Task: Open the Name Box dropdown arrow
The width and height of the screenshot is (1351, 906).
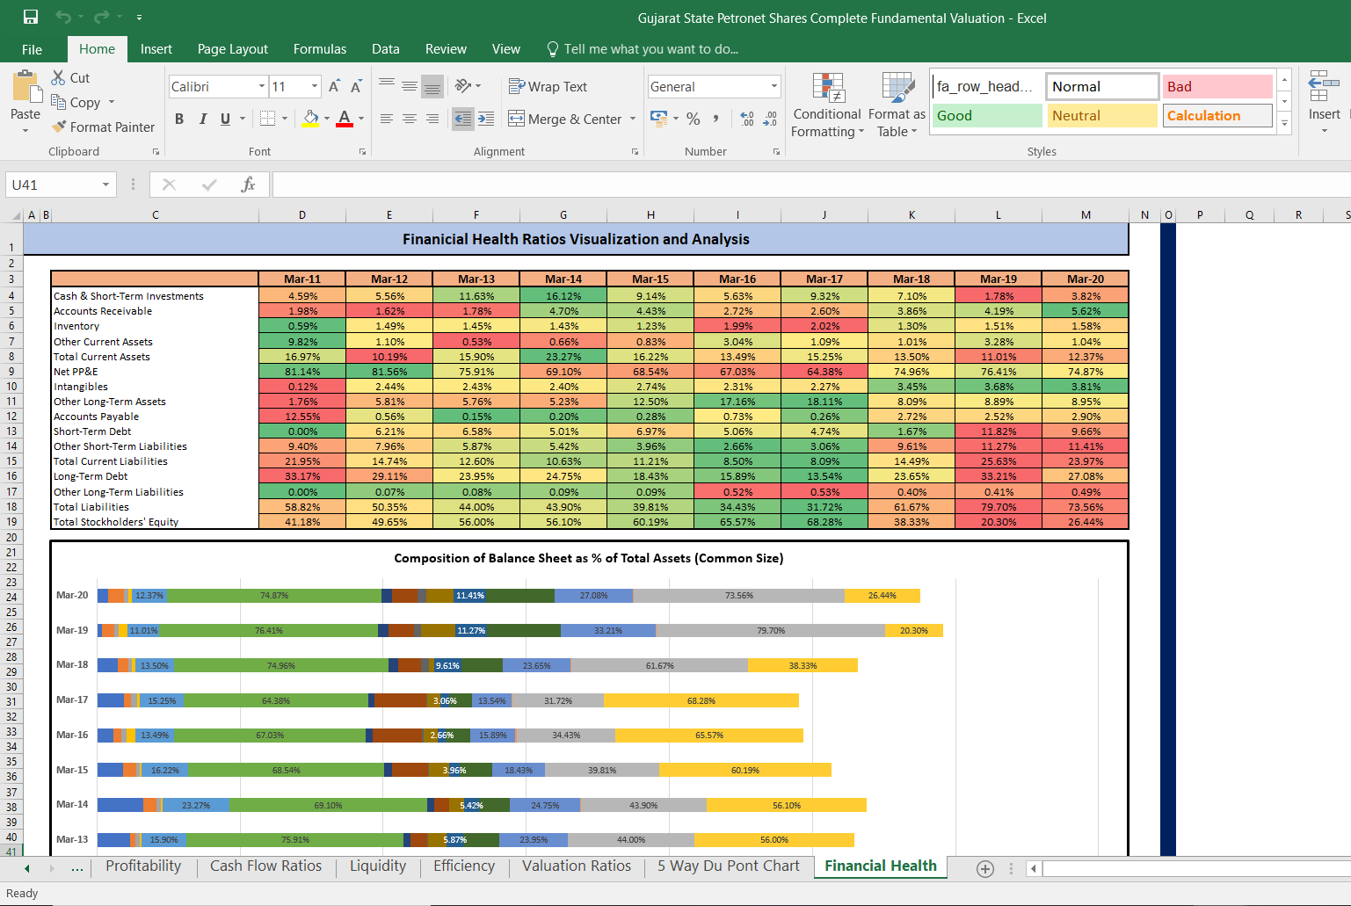Action: 105,185
